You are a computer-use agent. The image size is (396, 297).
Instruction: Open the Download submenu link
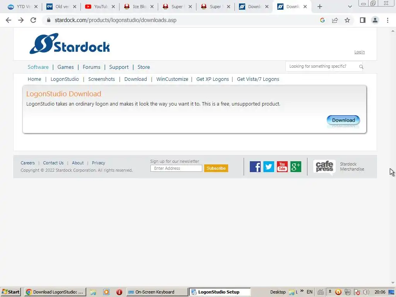click(x=136, y=79)
